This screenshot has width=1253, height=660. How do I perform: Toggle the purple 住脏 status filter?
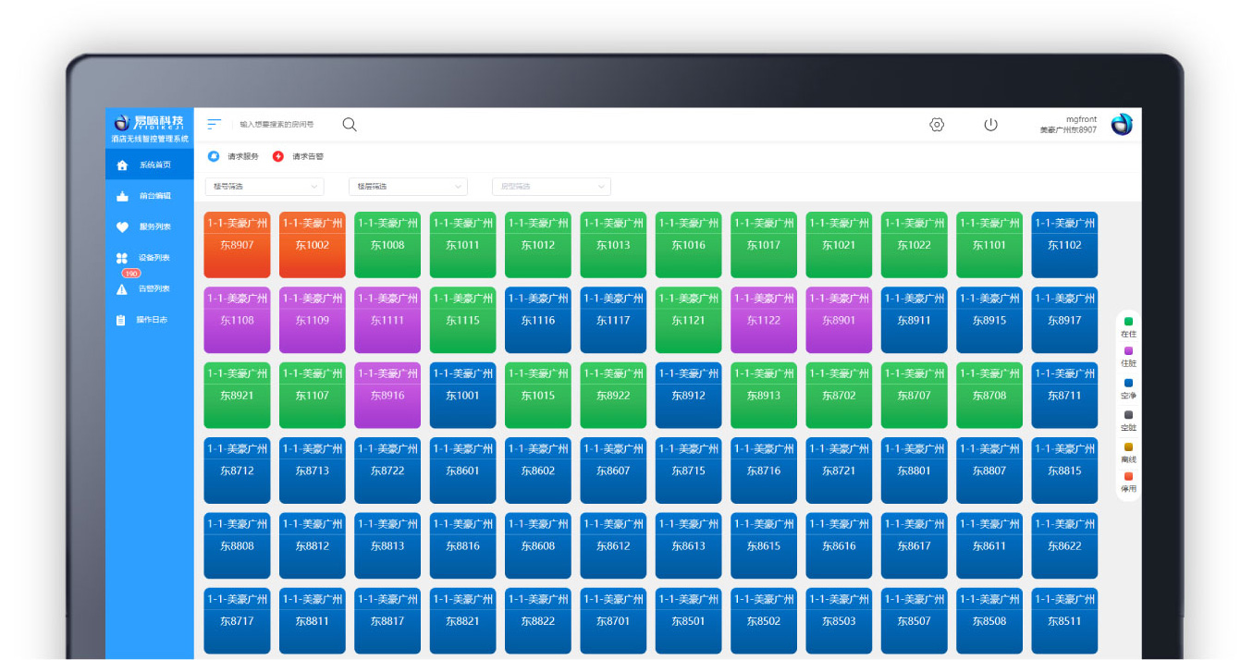1128,351
